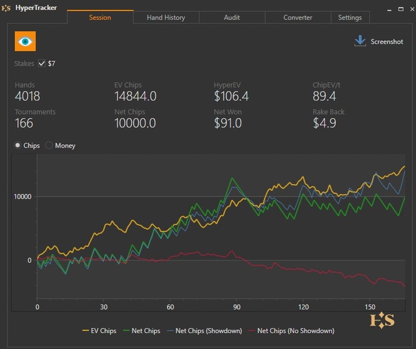This screenshot has width=416, height=349.
Task: Click the Screenshot label
Action: (x=387, y=42)
